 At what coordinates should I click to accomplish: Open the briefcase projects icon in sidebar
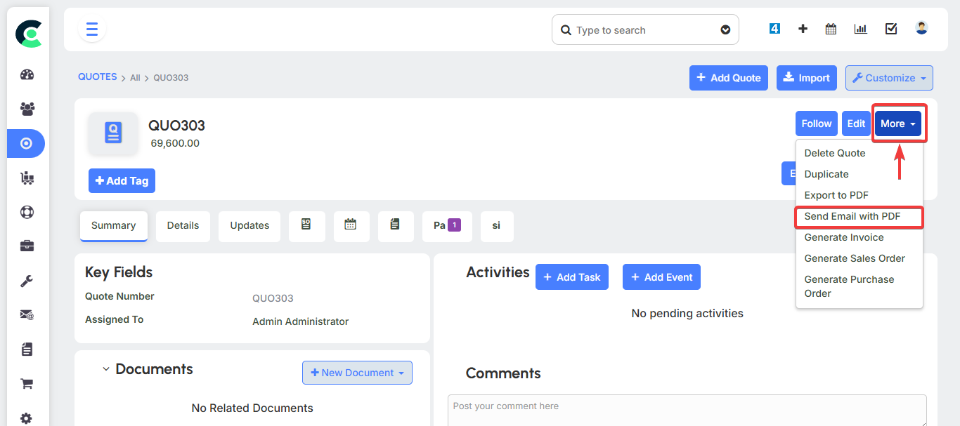click(x=27, y=246)
